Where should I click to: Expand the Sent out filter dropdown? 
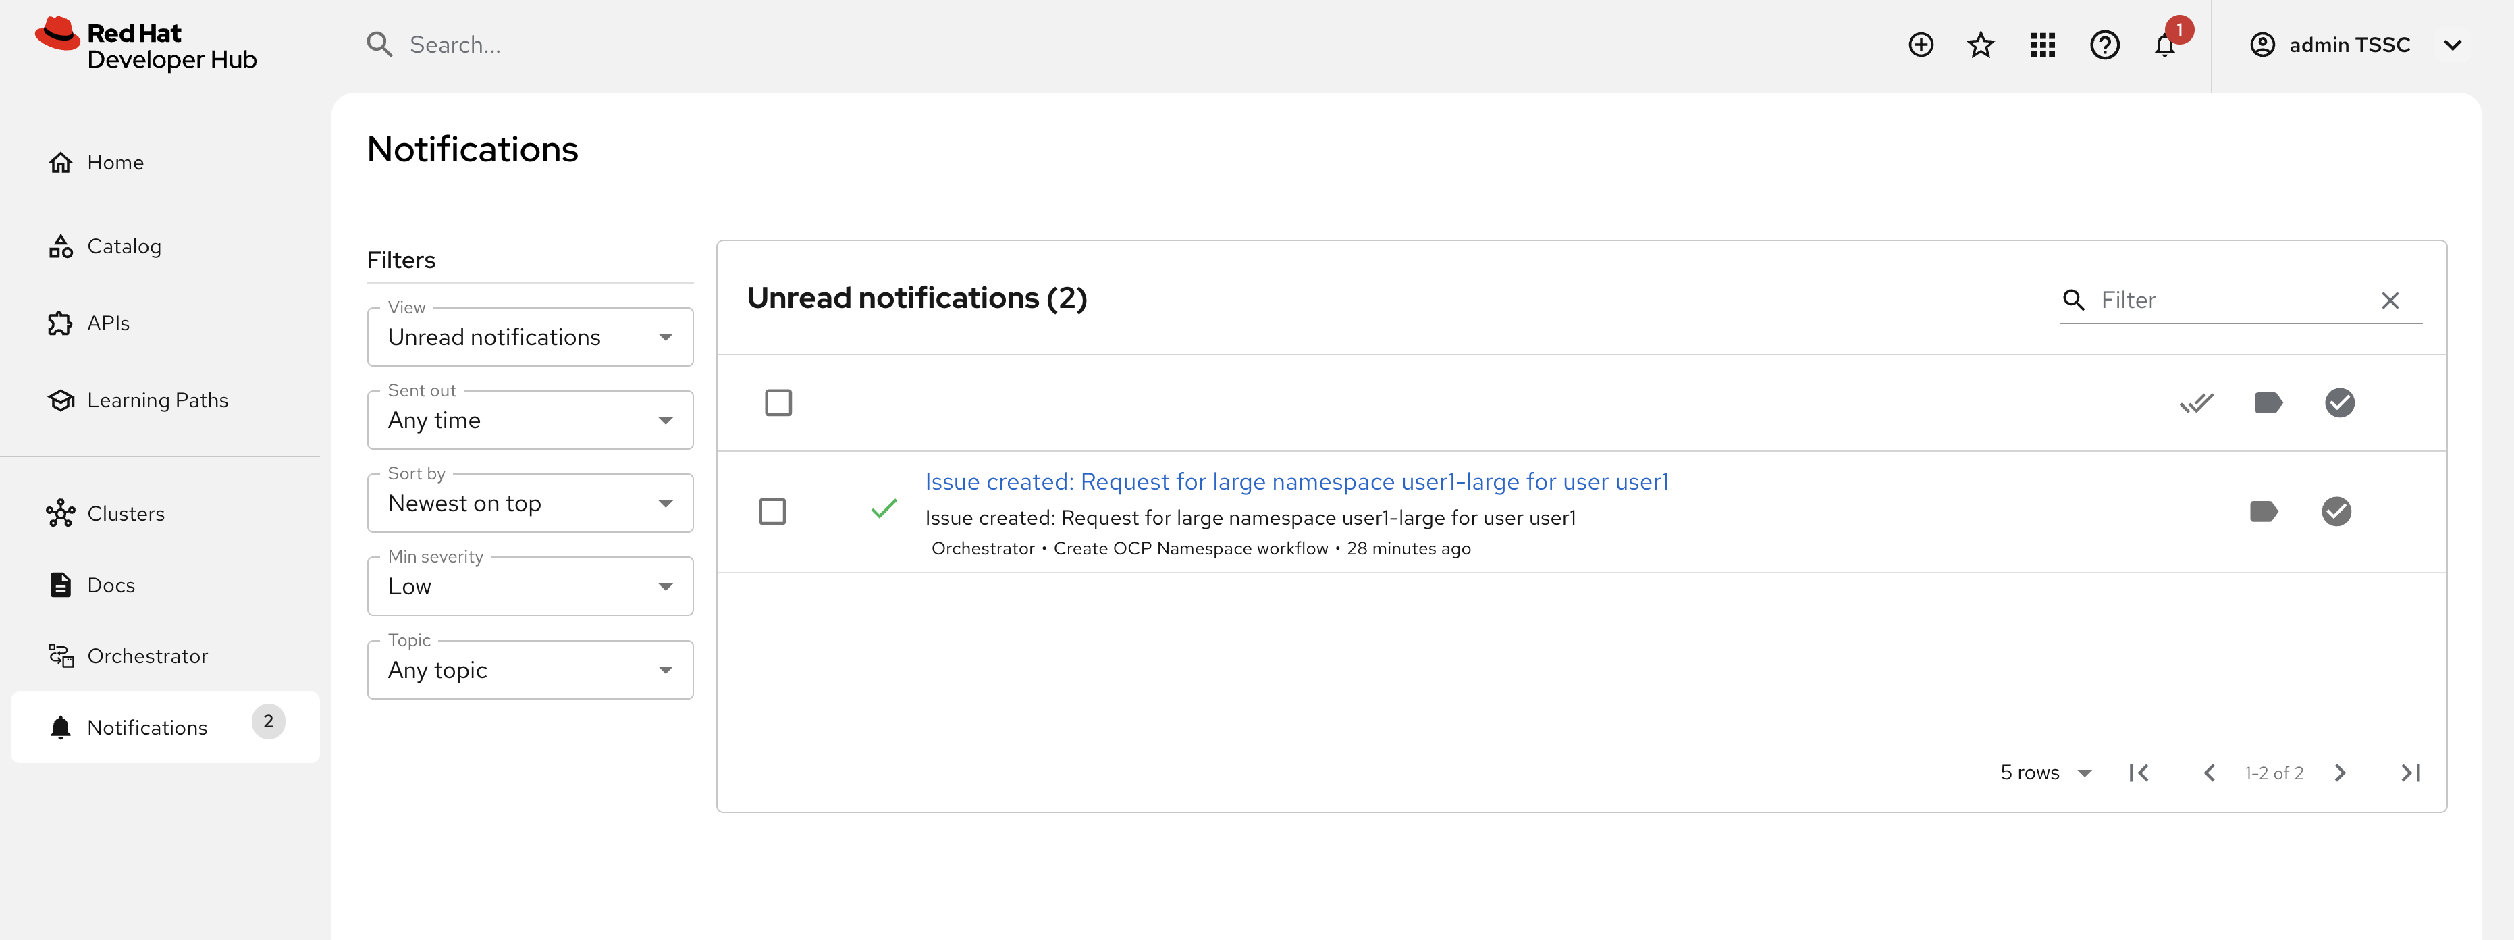click(530, 420)
